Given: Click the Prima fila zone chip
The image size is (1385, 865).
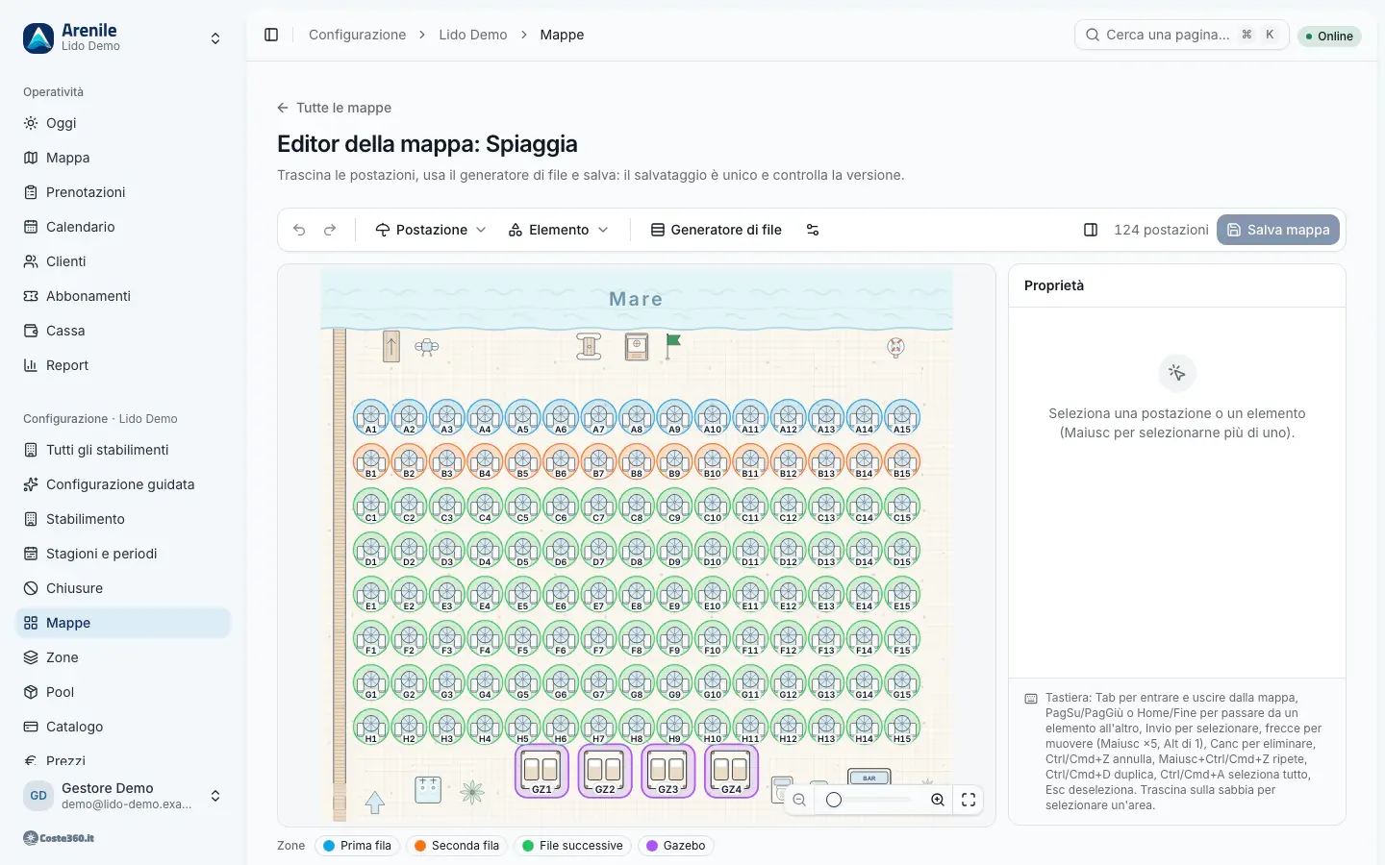Looking at the screenshot, I should 356,846.
